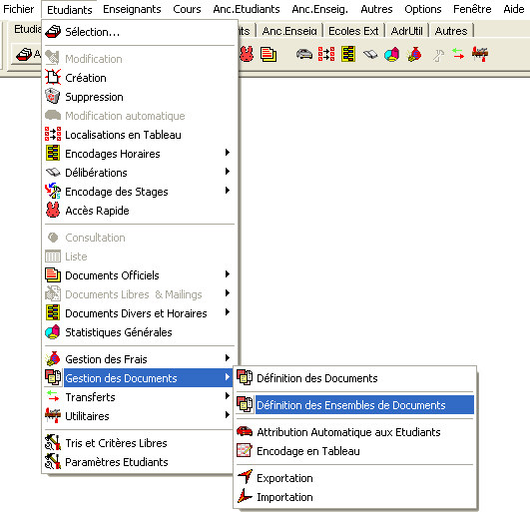Click the green-red Transferts arrows toolbar icon
The width and height of the screenshot is (530, 512).
(x=458, y=54)
